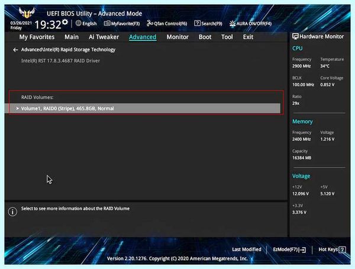Switch to Ai Tweaker tab
The image size is (355, 269).
[104, 37]
